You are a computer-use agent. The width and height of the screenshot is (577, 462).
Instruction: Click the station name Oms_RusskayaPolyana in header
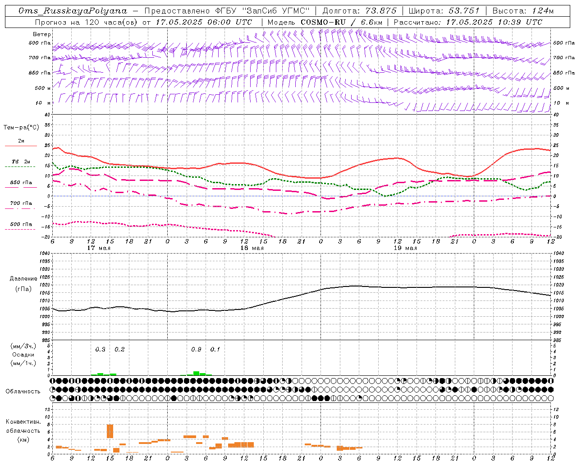[73, 11]
